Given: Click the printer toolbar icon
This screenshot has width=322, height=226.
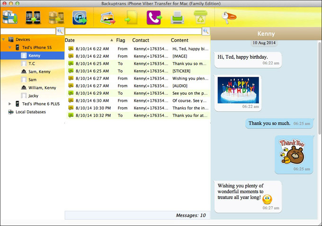Looking at the screenshot, I should pos(178,18).
